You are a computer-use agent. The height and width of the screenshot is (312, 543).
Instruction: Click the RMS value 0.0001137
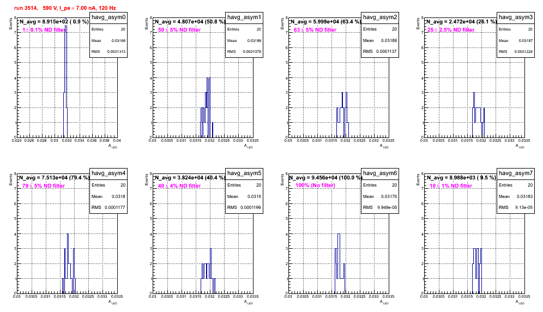pyautogui.click(x=387, y=51)
